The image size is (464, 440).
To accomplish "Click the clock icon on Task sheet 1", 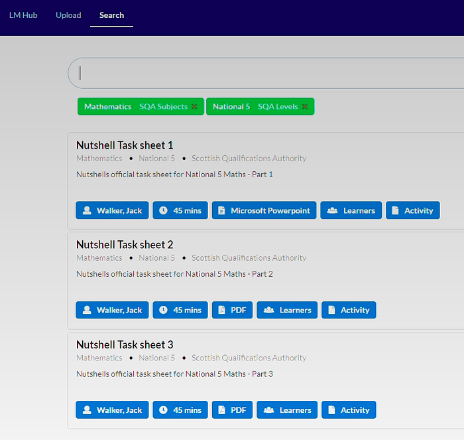I will click(x=163, y=210).
